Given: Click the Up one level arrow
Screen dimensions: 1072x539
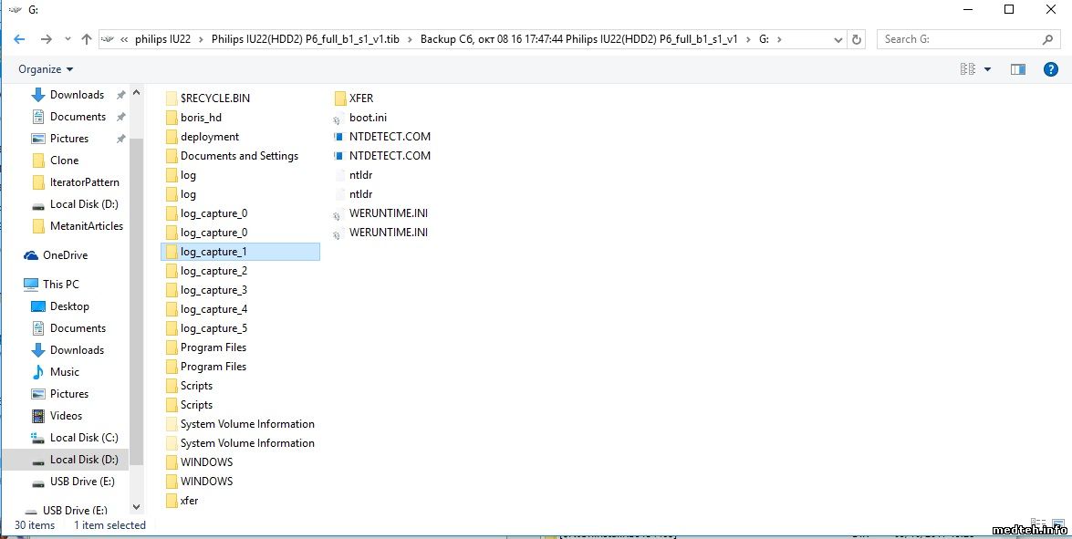Looking at the screenshot, I should (87, 39).
